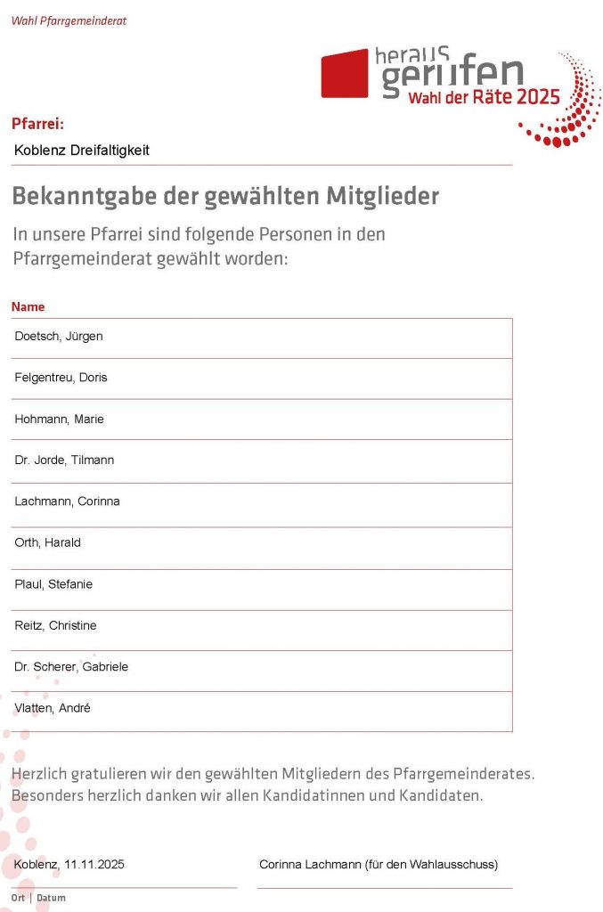Click the place and date field "Koblenz, 11.11.2025"
603x912 pixels.
[69, 865]
